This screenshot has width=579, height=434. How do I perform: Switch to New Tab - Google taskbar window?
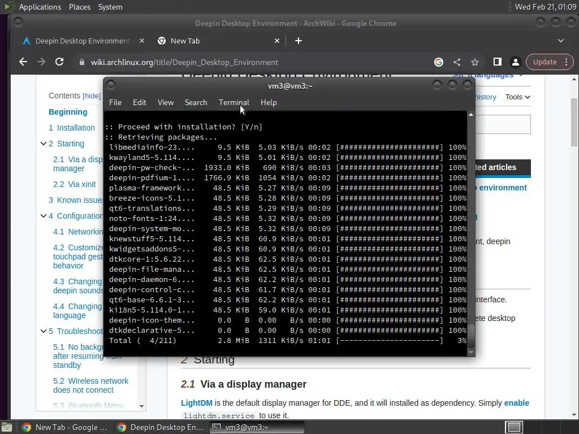(x=64, y=427)
